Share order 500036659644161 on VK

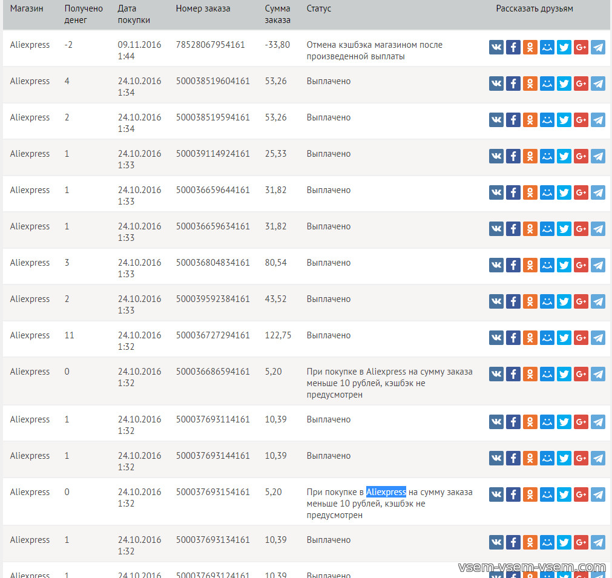[496, 192]
